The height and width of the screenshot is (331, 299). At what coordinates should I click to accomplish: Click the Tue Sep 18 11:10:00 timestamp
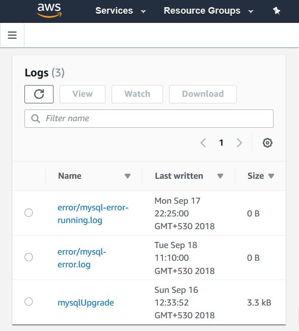[x=184, y=258]
